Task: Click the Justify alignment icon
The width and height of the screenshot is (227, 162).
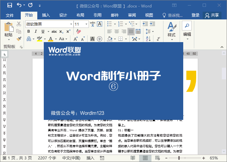Action: (x=131, y=31)
